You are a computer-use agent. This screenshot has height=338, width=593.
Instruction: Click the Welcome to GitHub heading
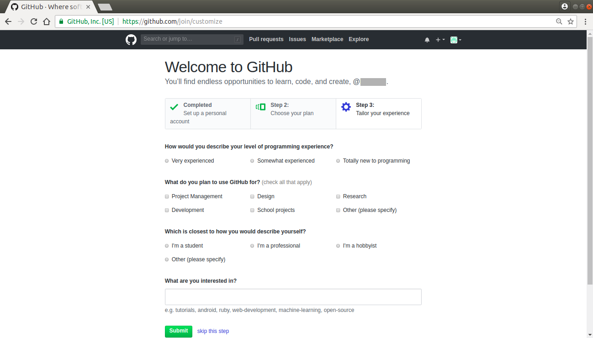pos(228,67)
